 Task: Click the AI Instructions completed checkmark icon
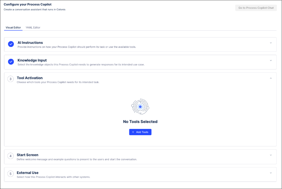click(11, 44)
